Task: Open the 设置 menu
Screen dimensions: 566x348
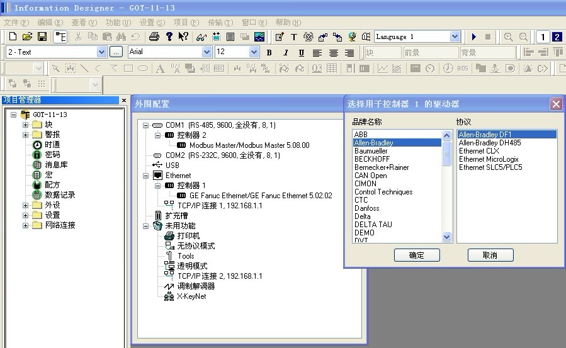Action: 152,23
